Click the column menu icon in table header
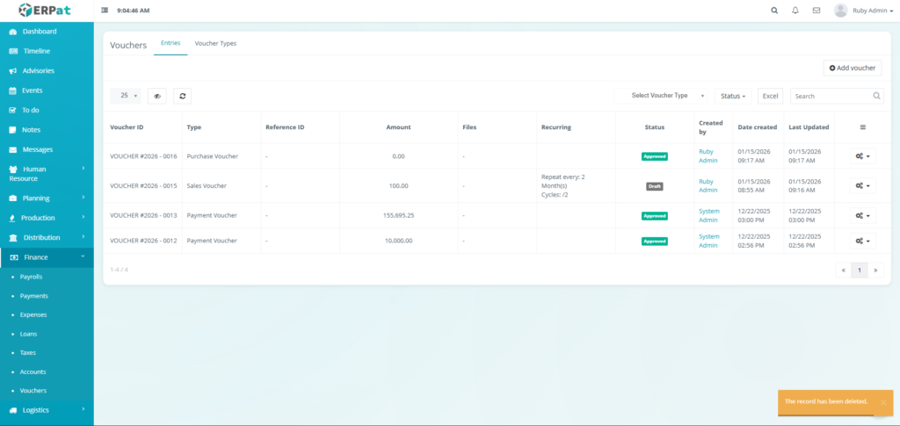This screenshot has height=426, width=900. pos(863,127)
